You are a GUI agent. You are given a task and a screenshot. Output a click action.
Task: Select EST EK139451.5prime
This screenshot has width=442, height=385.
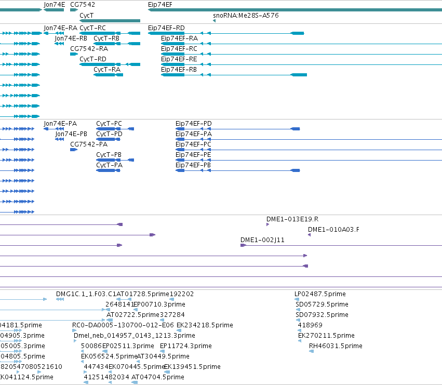(x=192, y=367)
